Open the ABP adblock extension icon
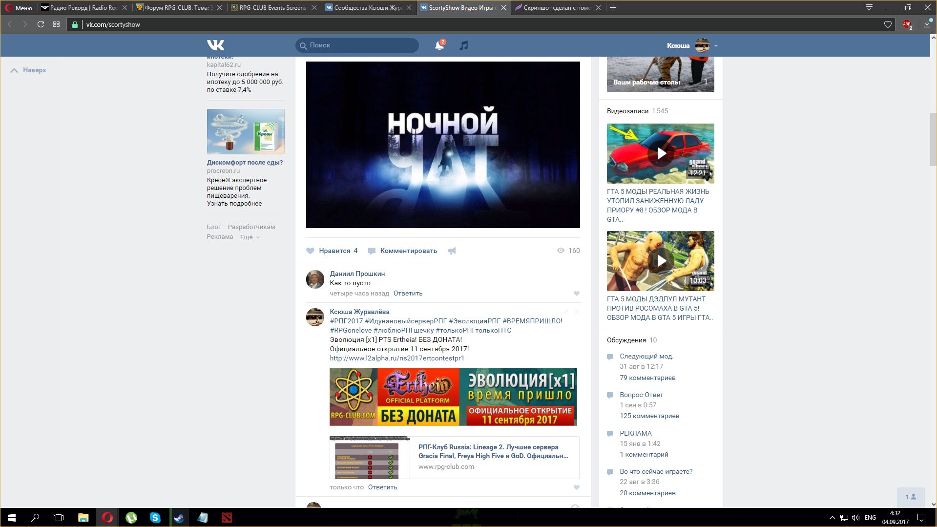Image resolution: width=937 pixels, height=527 pixels. (907, 24)
